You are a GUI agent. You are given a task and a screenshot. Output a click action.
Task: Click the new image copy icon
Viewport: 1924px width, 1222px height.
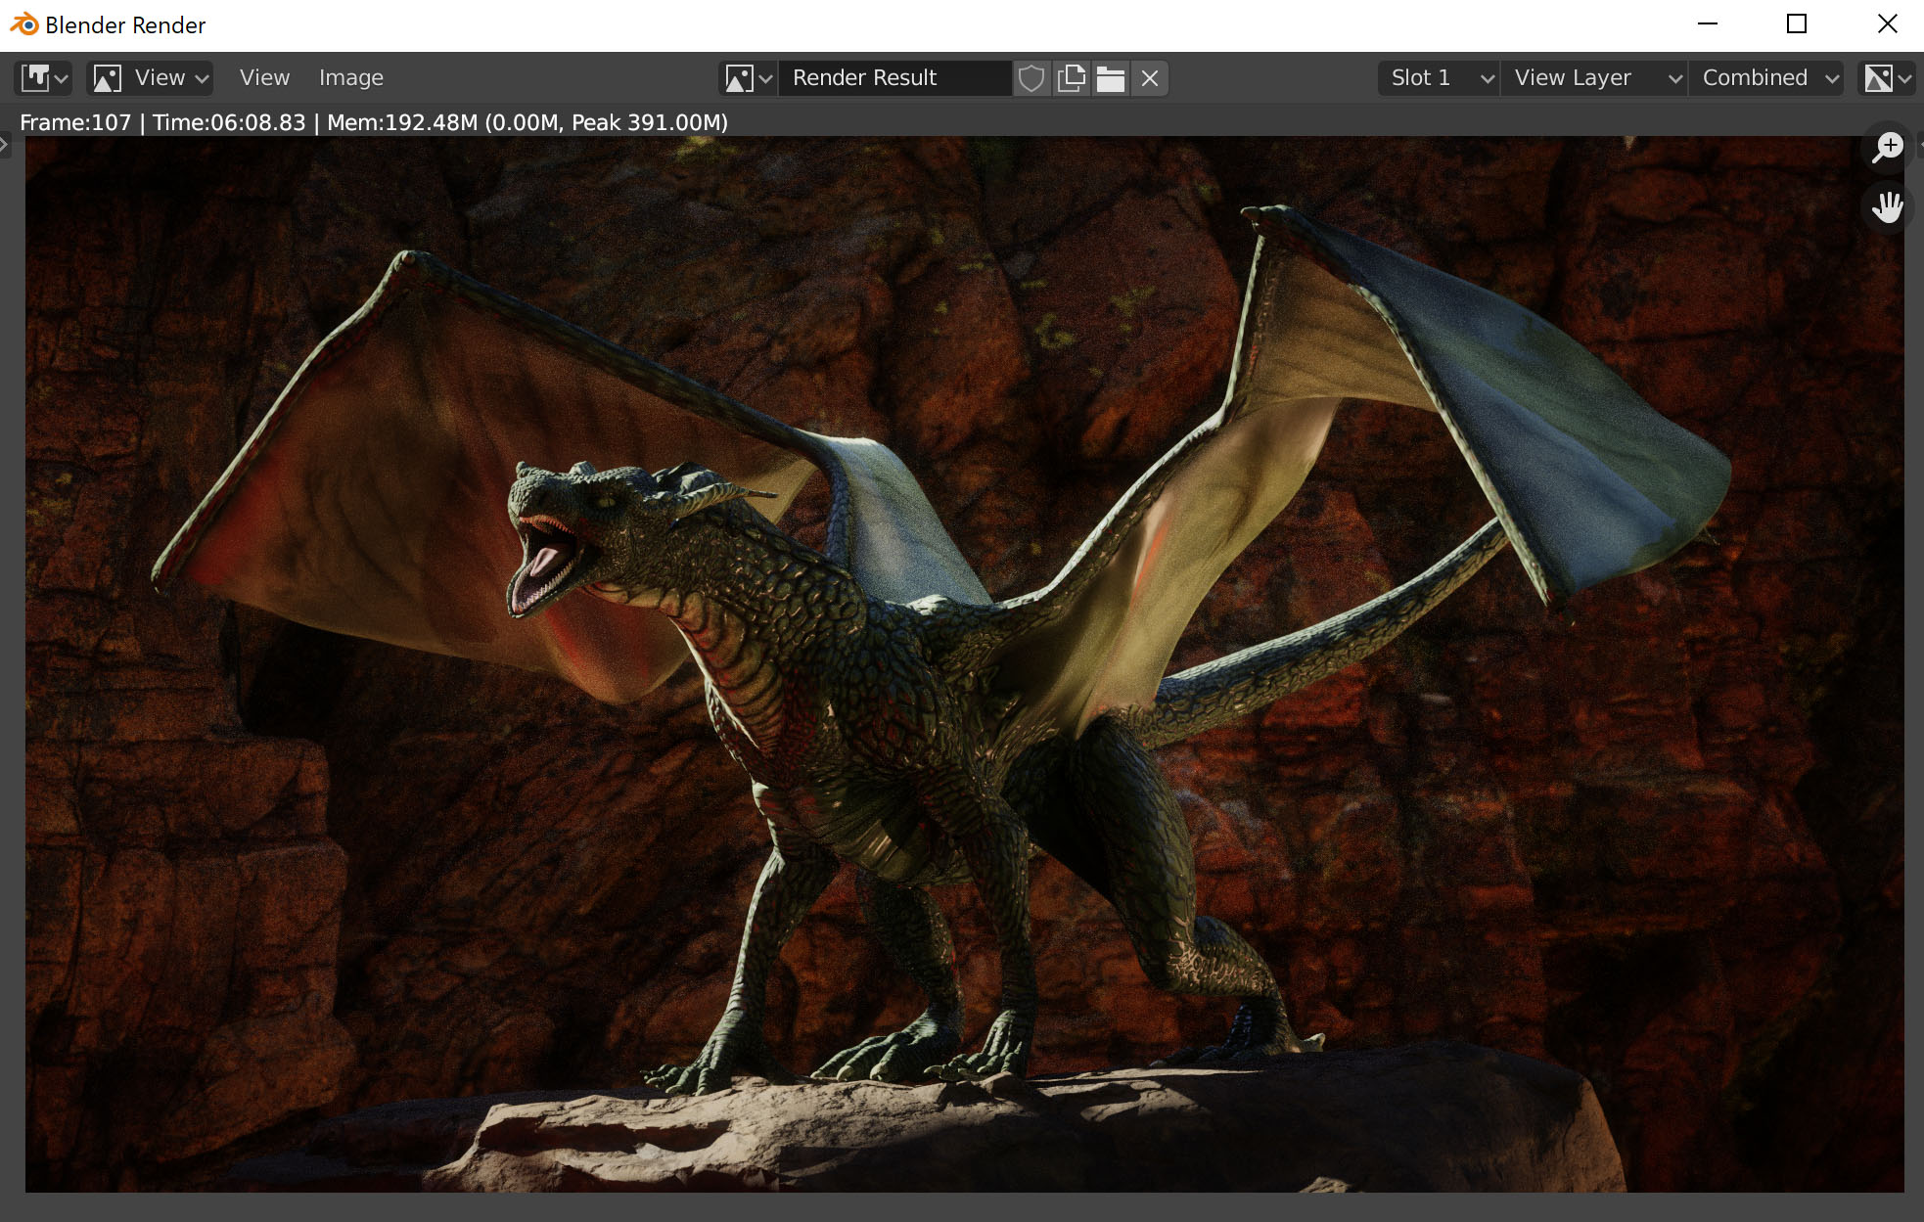[x=1072, y=78]
